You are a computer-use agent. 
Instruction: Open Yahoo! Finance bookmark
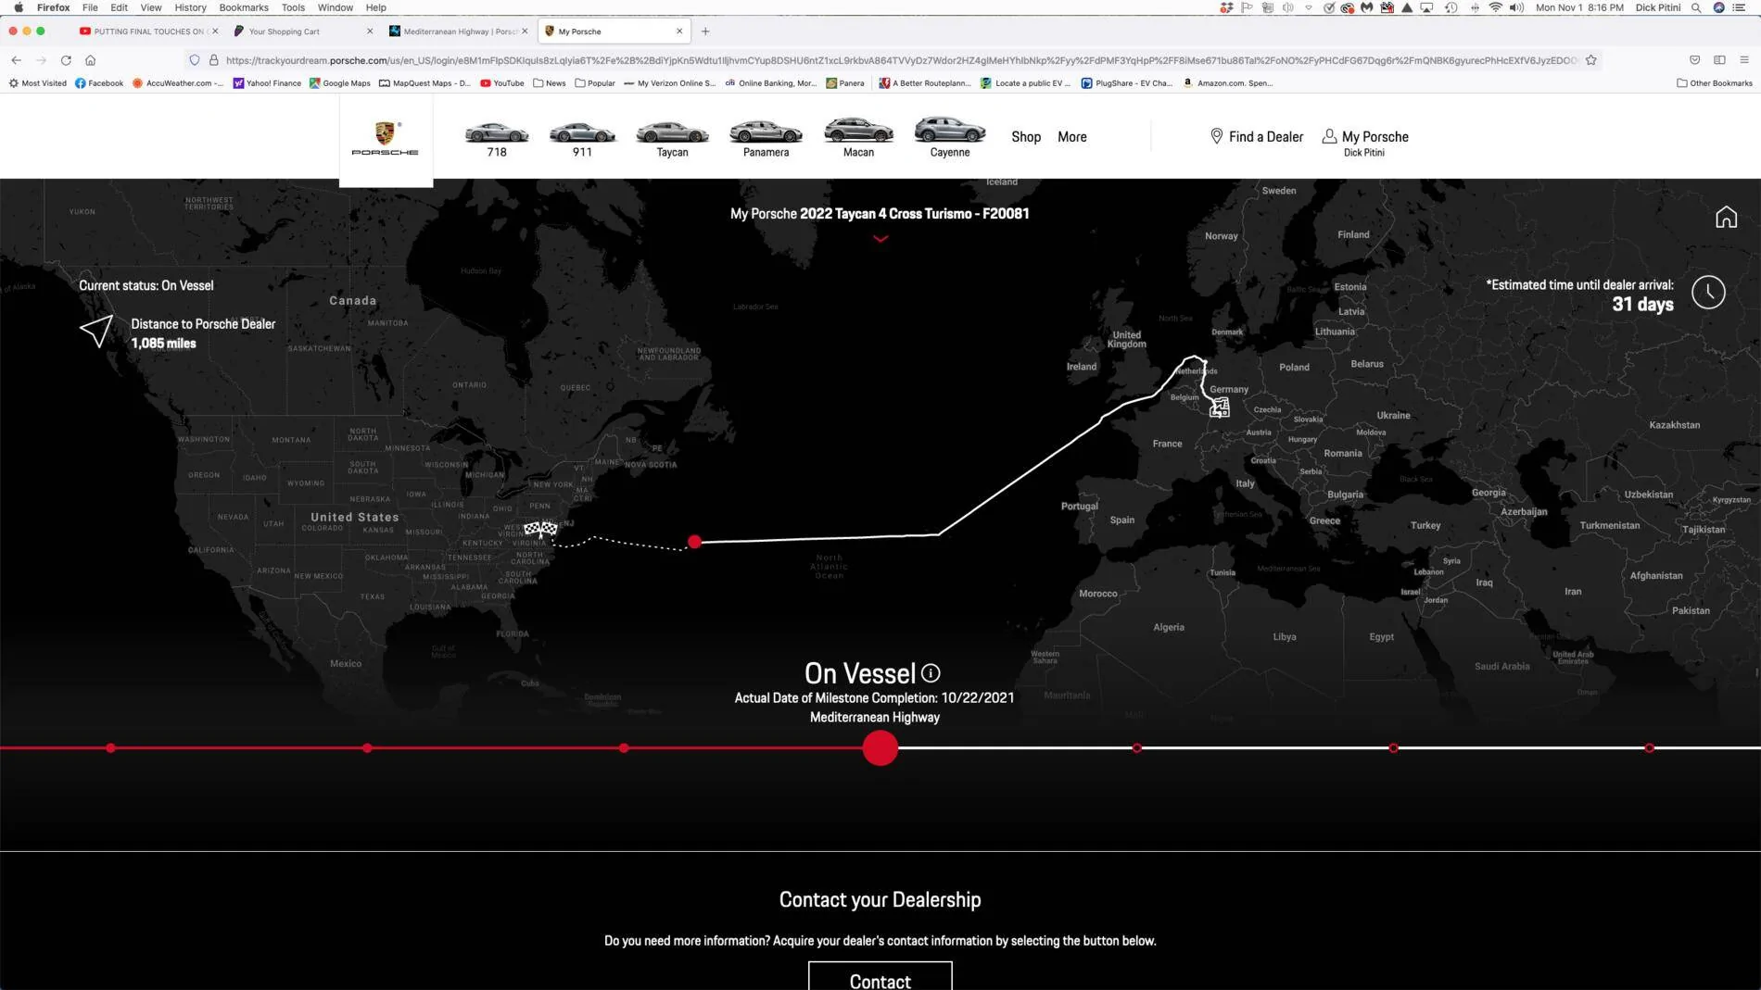click(267, 83)
